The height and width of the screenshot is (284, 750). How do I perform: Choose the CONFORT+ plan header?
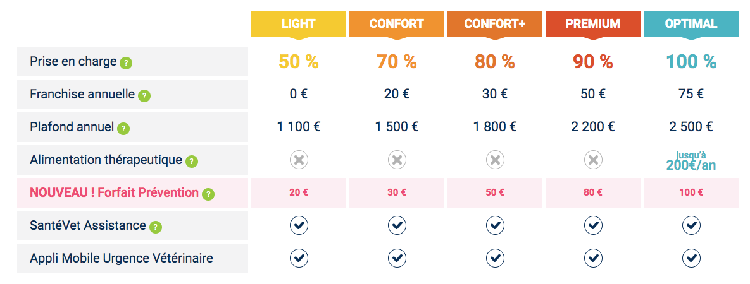click(494, 24)
